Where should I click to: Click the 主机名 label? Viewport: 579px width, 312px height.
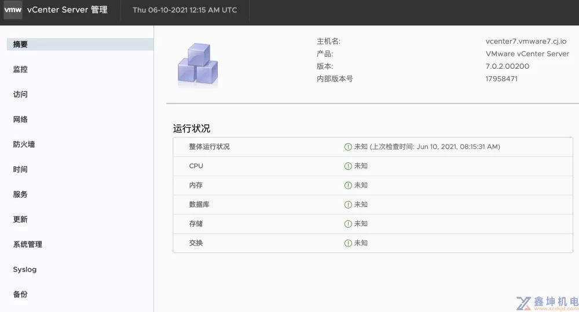click(x=329, y=41)
